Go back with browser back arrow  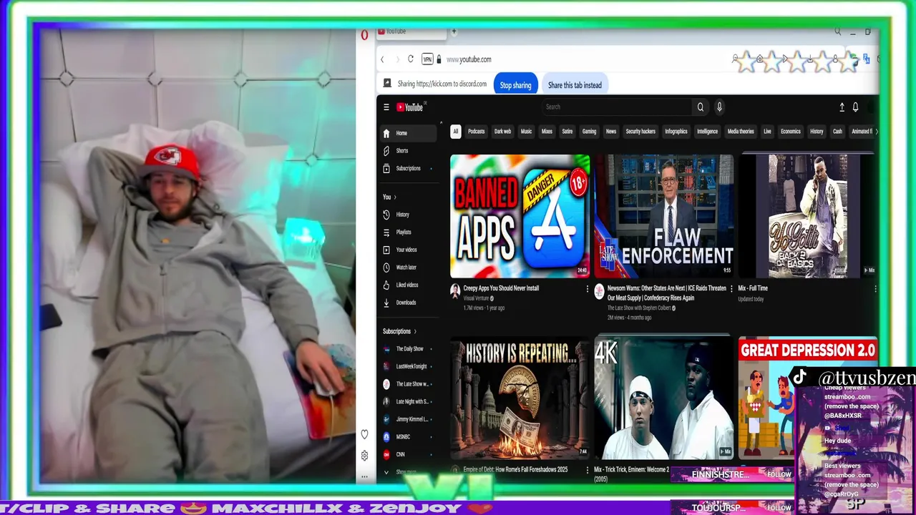point(383,59)
